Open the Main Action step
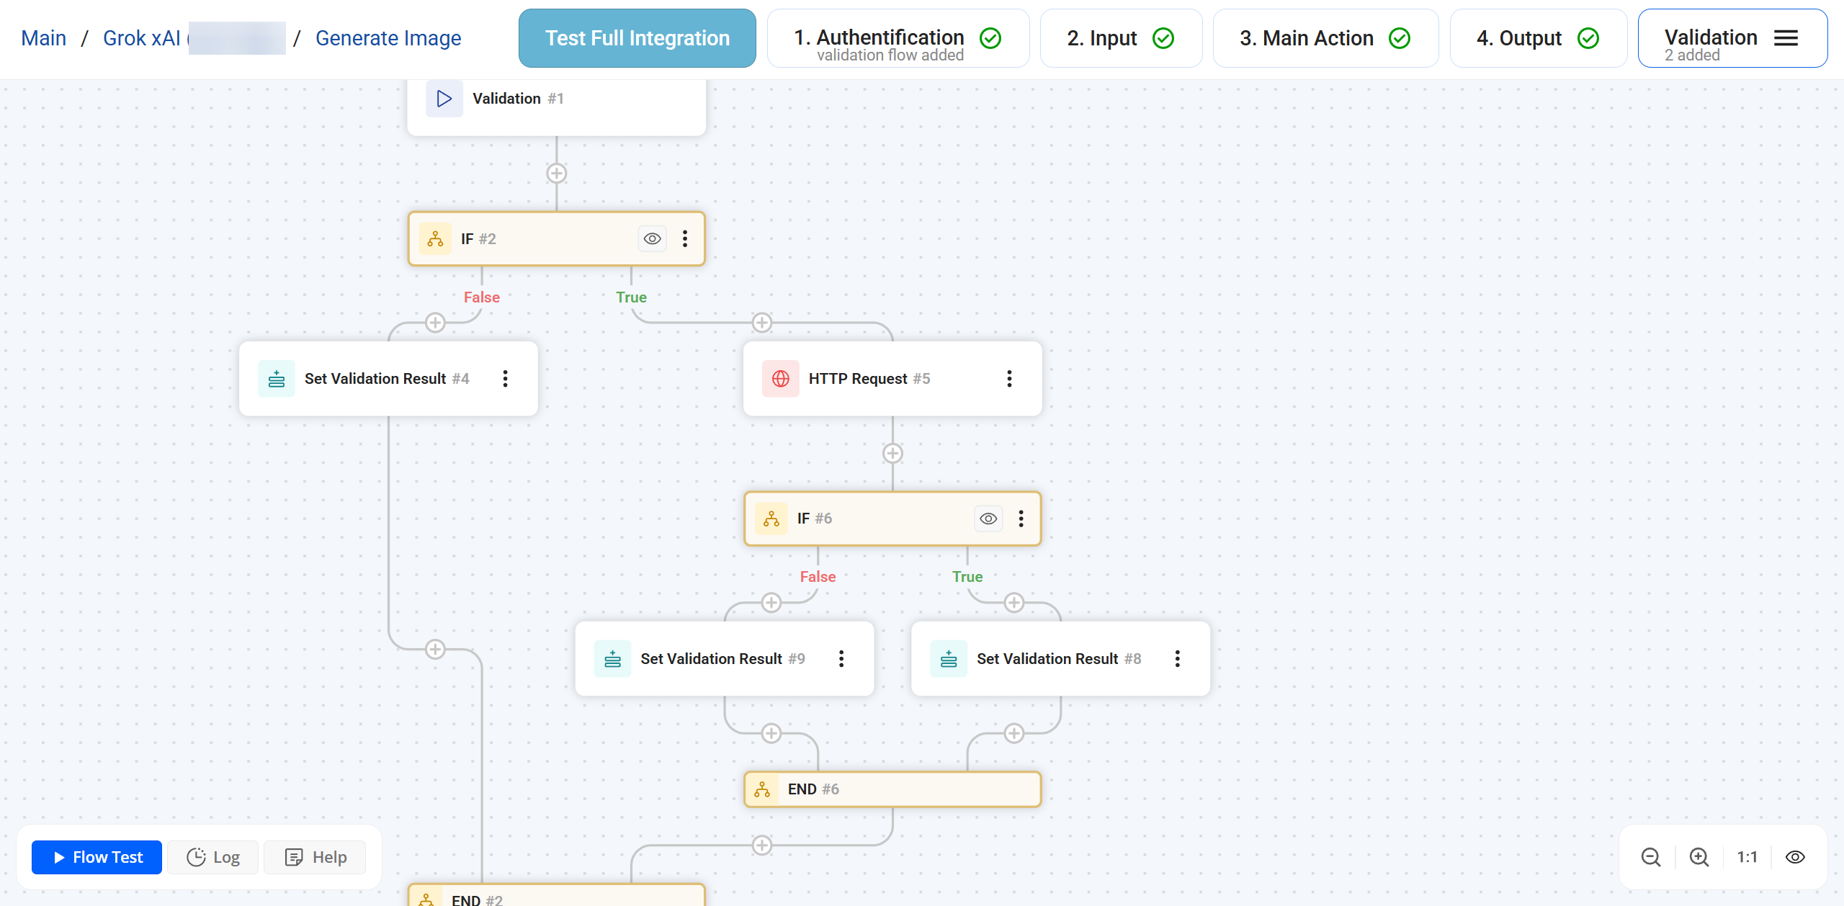 point(1325,37)
